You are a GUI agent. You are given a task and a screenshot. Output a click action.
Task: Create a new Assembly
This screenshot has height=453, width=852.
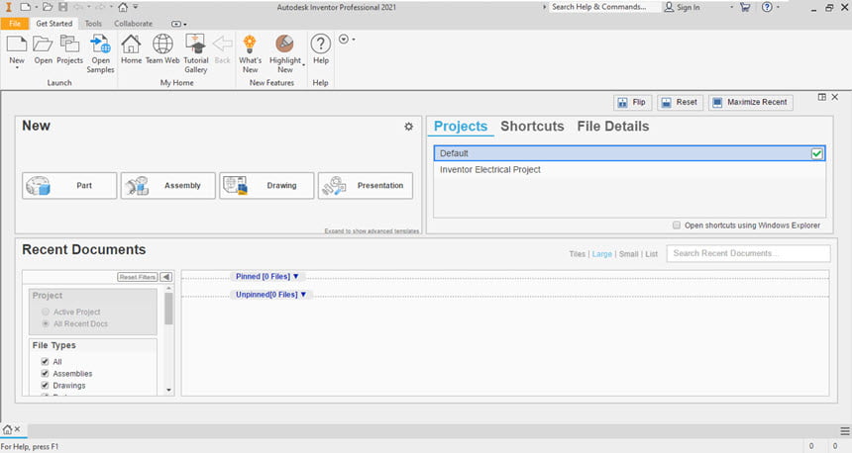(x=167, y=186)
